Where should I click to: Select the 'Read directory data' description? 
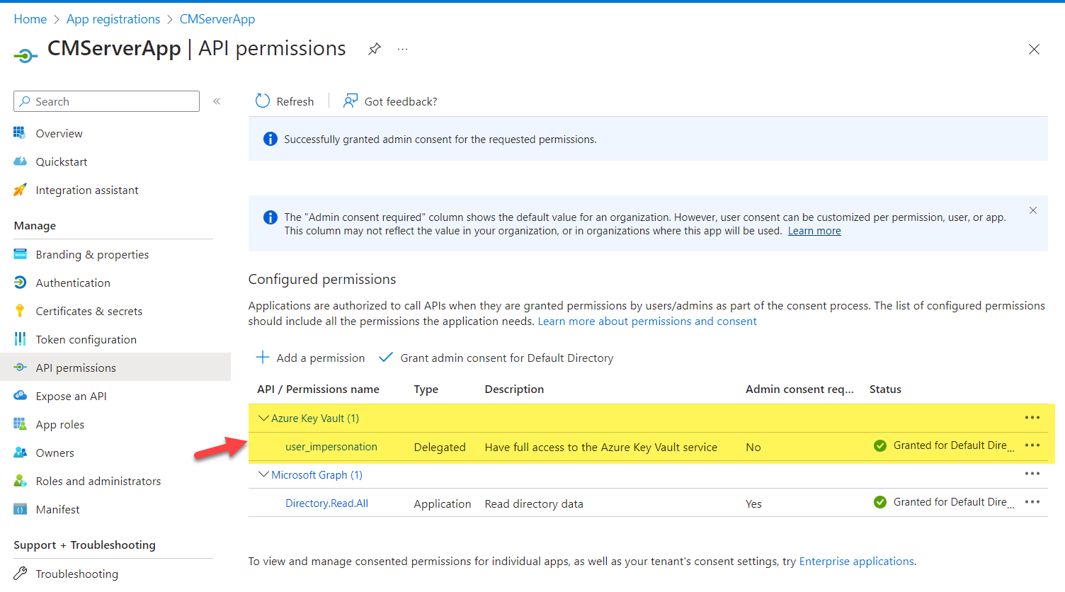(x=534, y=503)
